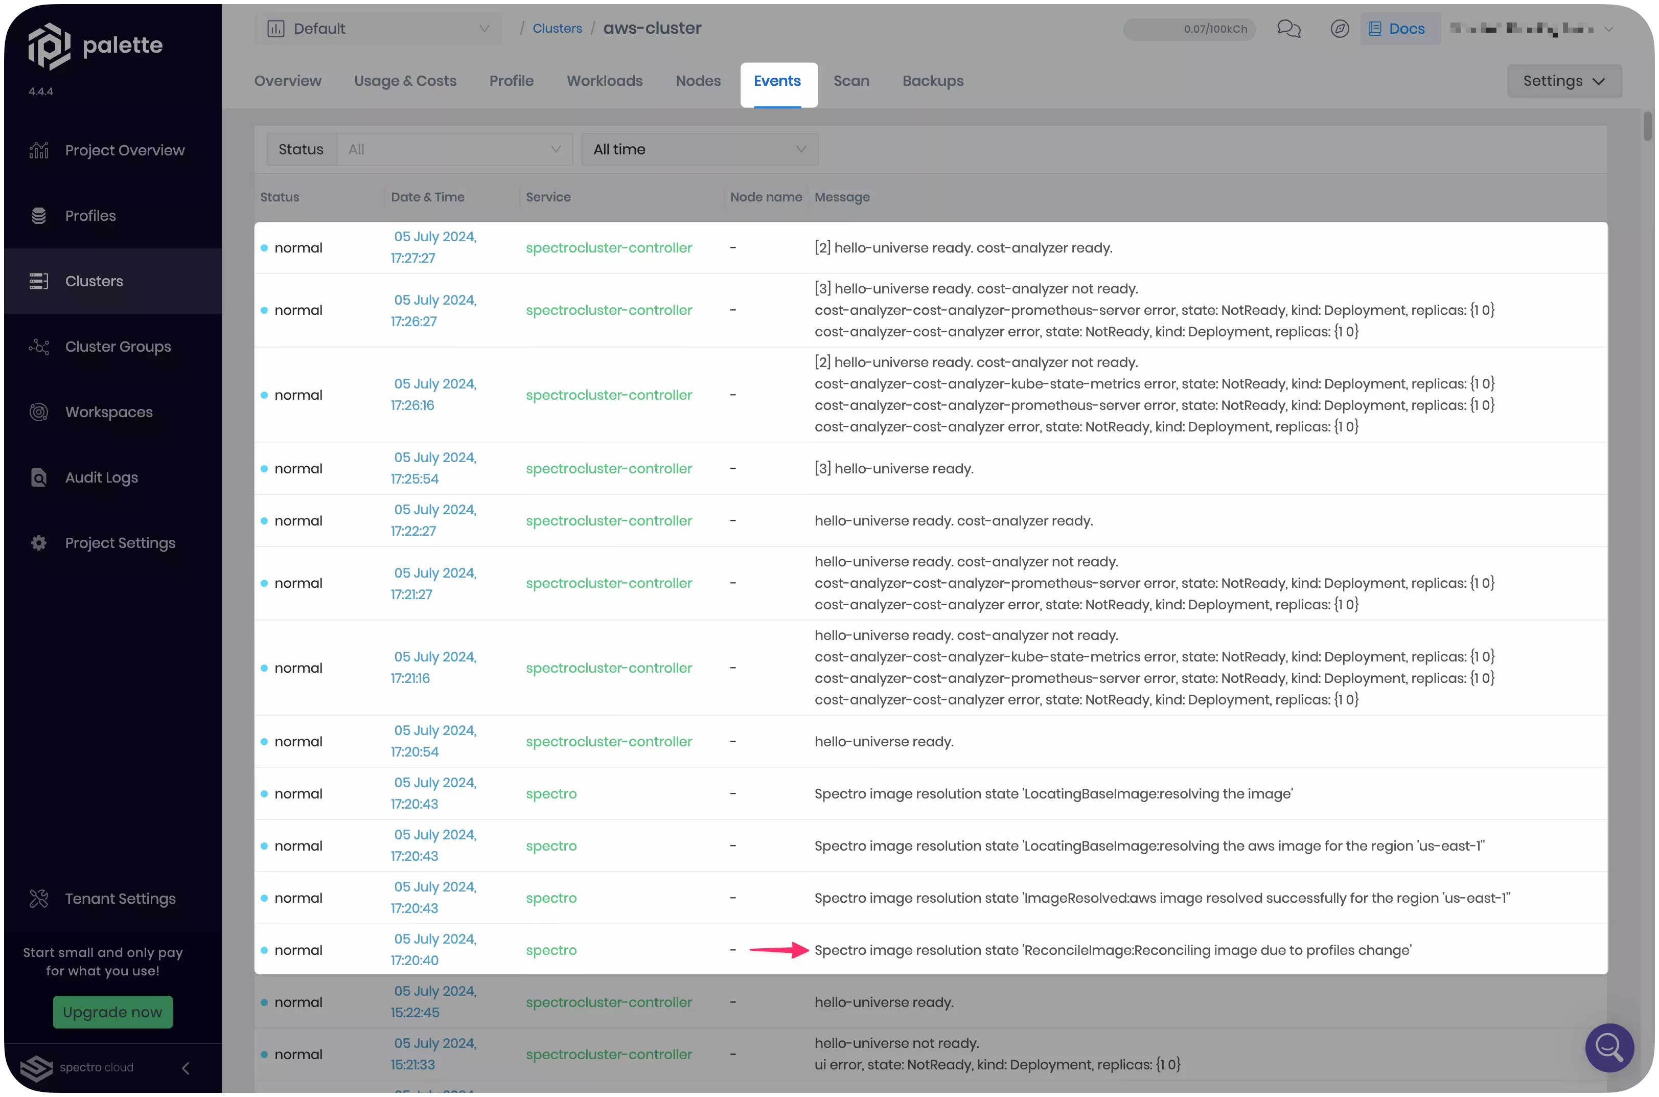Open the Scan tab
The height and width of the screenshot is (1097, 1659).
point(851,80)
